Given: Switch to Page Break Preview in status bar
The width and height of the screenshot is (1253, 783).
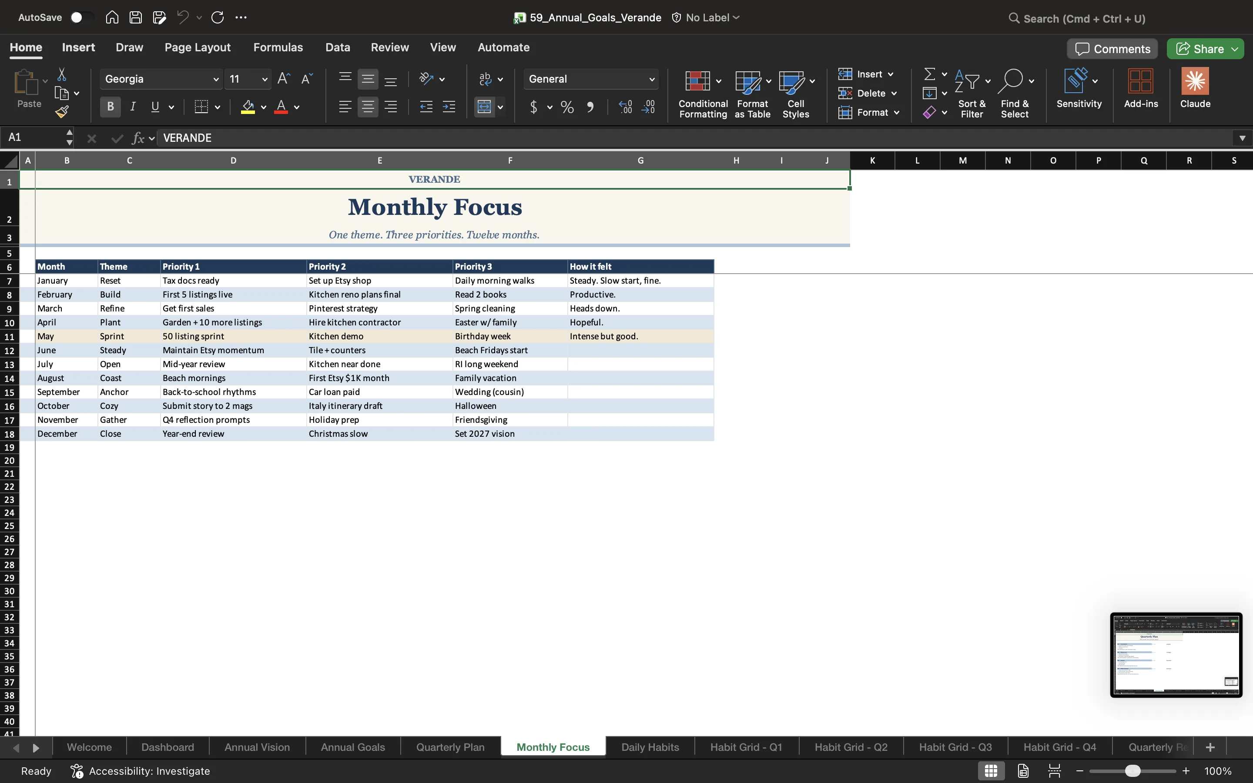Looking at the screenshot, I should click(x=1054, y=771).
